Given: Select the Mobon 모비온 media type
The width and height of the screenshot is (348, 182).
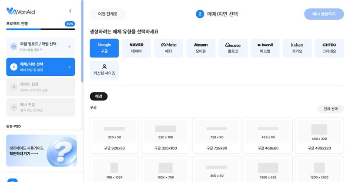Looking at the screenshot, I should point(200,48).
